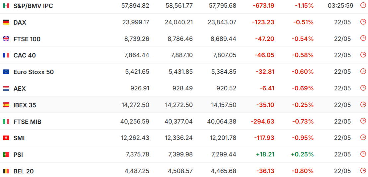Click the Netherlands flag next to AEX

coord(6,88)
